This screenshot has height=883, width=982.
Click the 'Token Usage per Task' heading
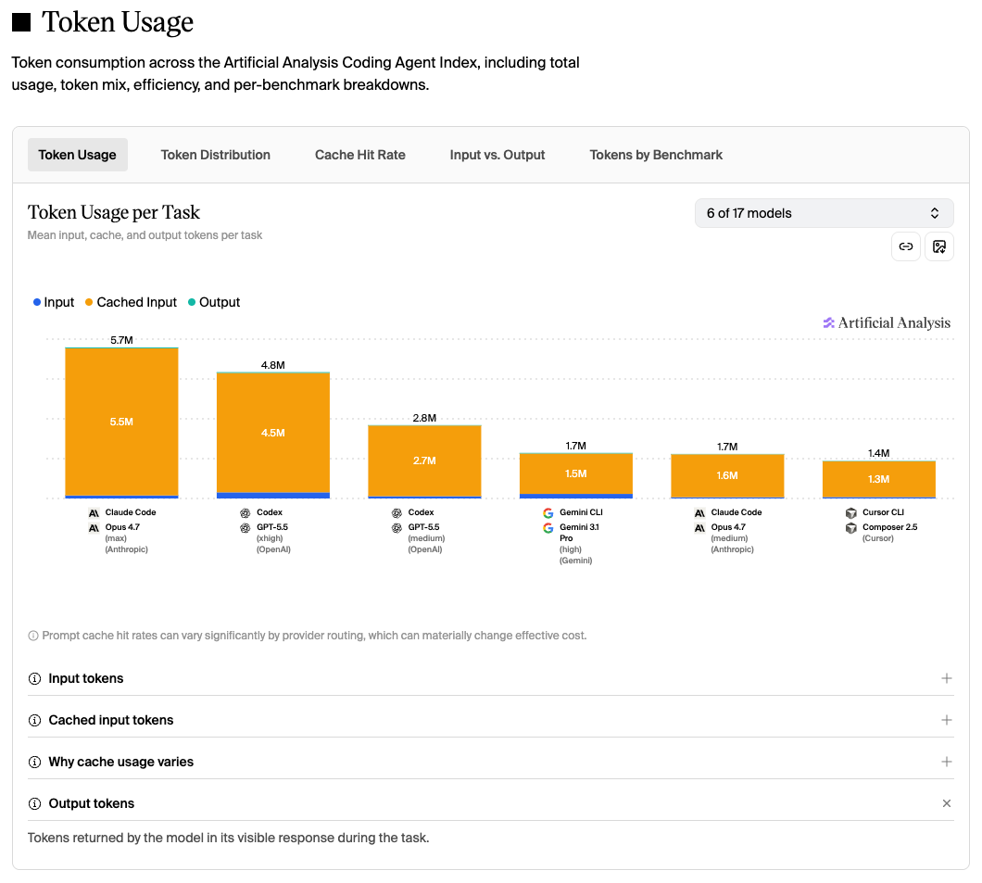[x=113, y=212]
